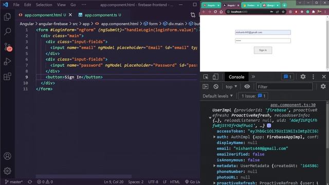Open the 1 Issue button in console
This screenshot has width=329, height=185.
click(x=253, y=96)
